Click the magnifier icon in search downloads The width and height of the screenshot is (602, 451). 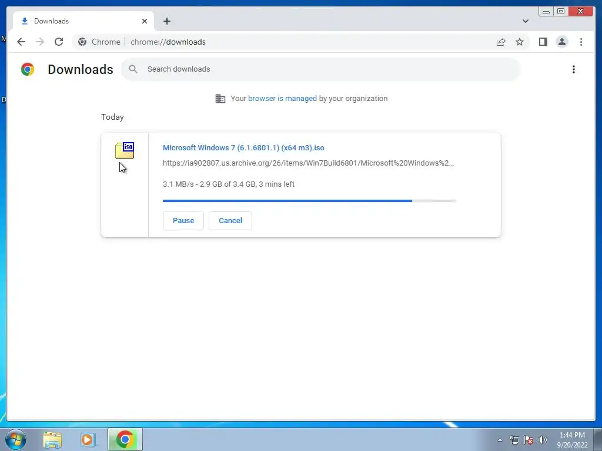click(x=133, y=69)
